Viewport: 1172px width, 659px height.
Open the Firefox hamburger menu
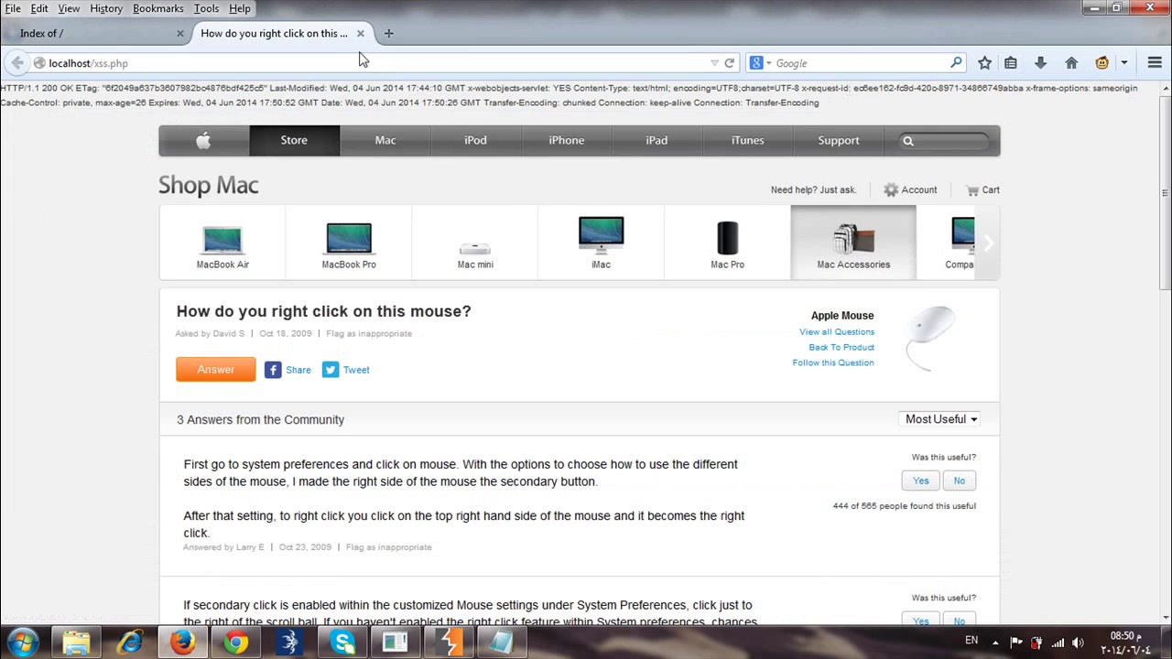point(1155,63)
